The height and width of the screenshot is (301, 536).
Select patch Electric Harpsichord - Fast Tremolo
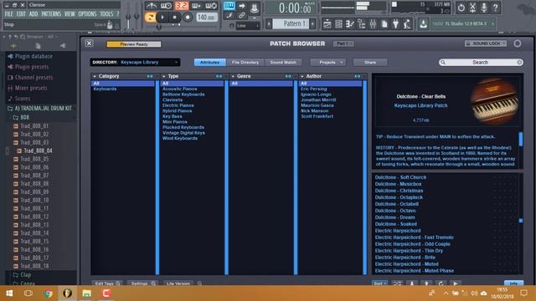click(x=415, y=237)
